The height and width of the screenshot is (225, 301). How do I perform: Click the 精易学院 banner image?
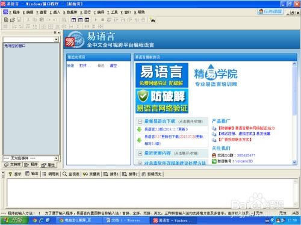pos(216,76)
